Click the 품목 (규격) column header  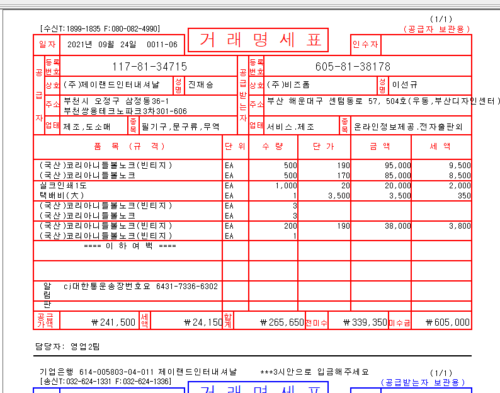(129, 146)
